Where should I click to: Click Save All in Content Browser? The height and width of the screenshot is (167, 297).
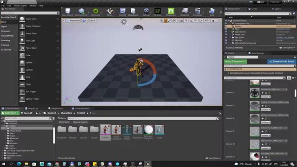26,113
